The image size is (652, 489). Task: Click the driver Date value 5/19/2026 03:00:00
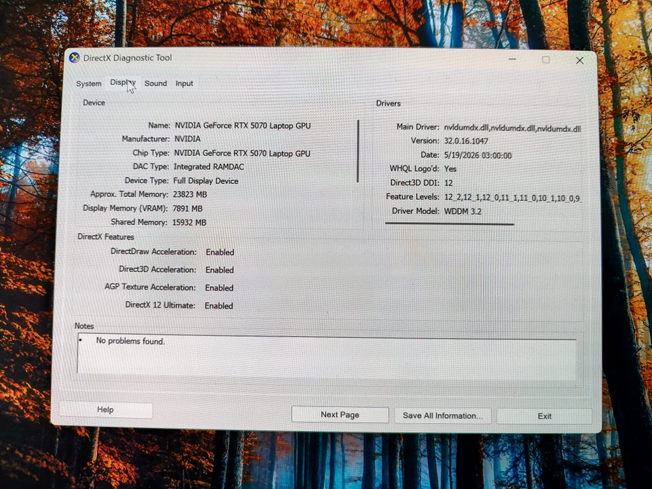coord(477,156)
